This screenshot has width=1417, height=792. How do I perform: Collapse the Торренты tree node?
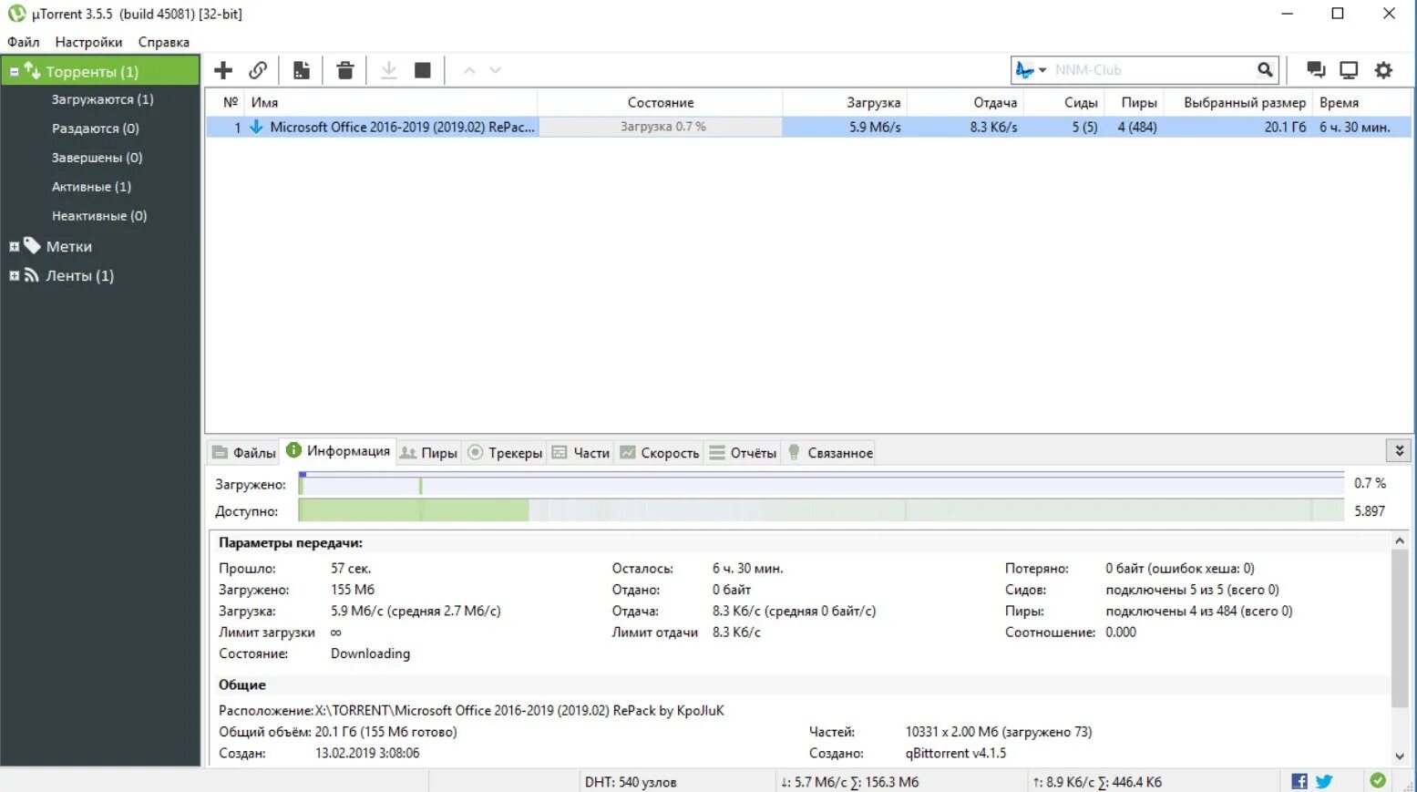[14, 71]
